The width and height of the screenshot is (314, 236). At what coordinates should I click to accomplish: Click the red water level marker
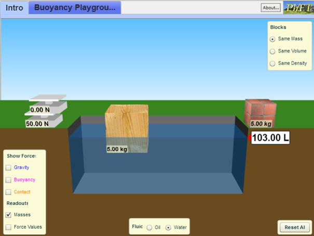pos(249,138)
